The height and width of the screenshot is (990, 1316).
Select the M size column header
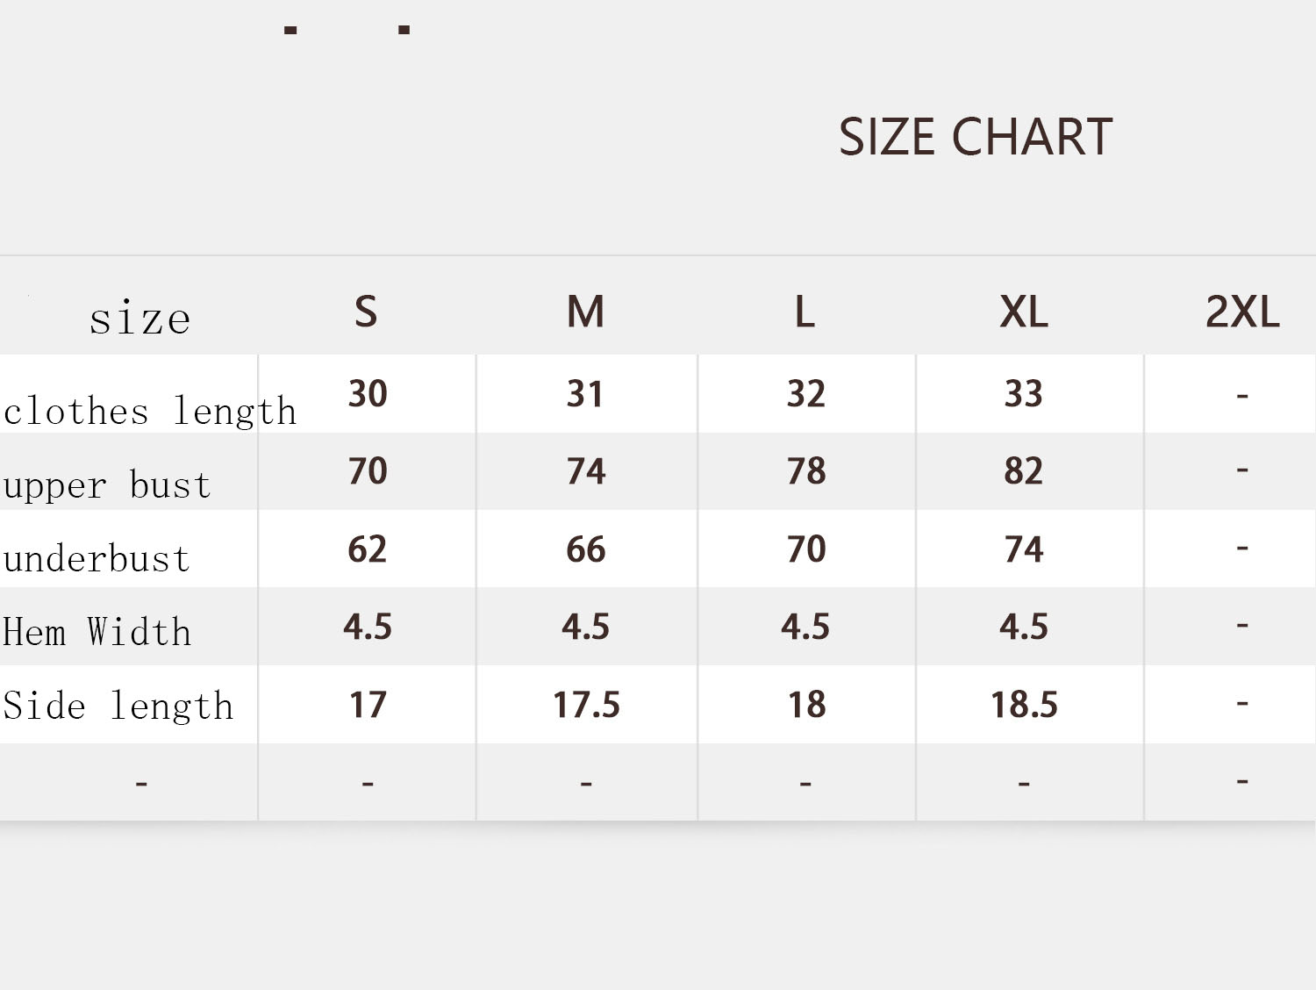click(x=585, y=312)
